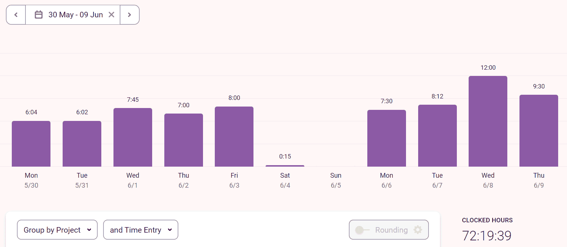Image resolution: width=567 pixels, height=247 pixels.
Task: Clear the 30 May - 09 Jun date range
Action: tap(111, 15)
